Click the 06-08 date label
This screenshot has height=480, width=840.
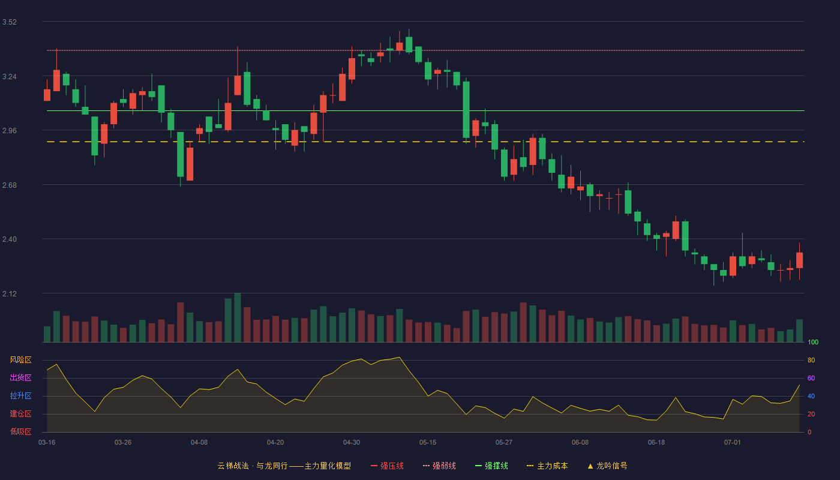[580, 442]
